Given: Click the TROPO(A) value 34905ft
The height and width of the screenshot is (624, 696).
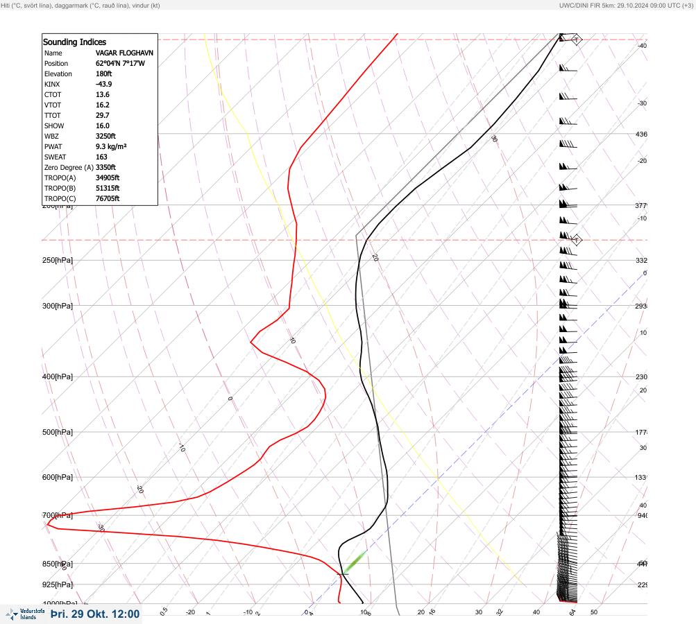Looking at the screenshot, I should (108, 178).
